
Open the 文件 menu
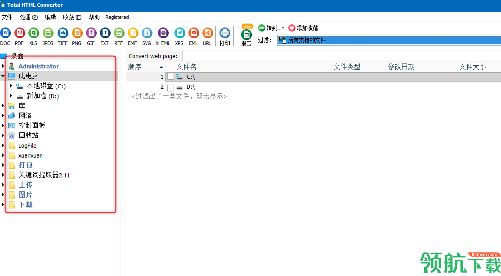7,17
